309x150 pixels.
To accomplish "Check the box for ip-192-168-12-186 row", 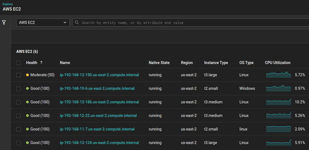I will pos(18,102).
